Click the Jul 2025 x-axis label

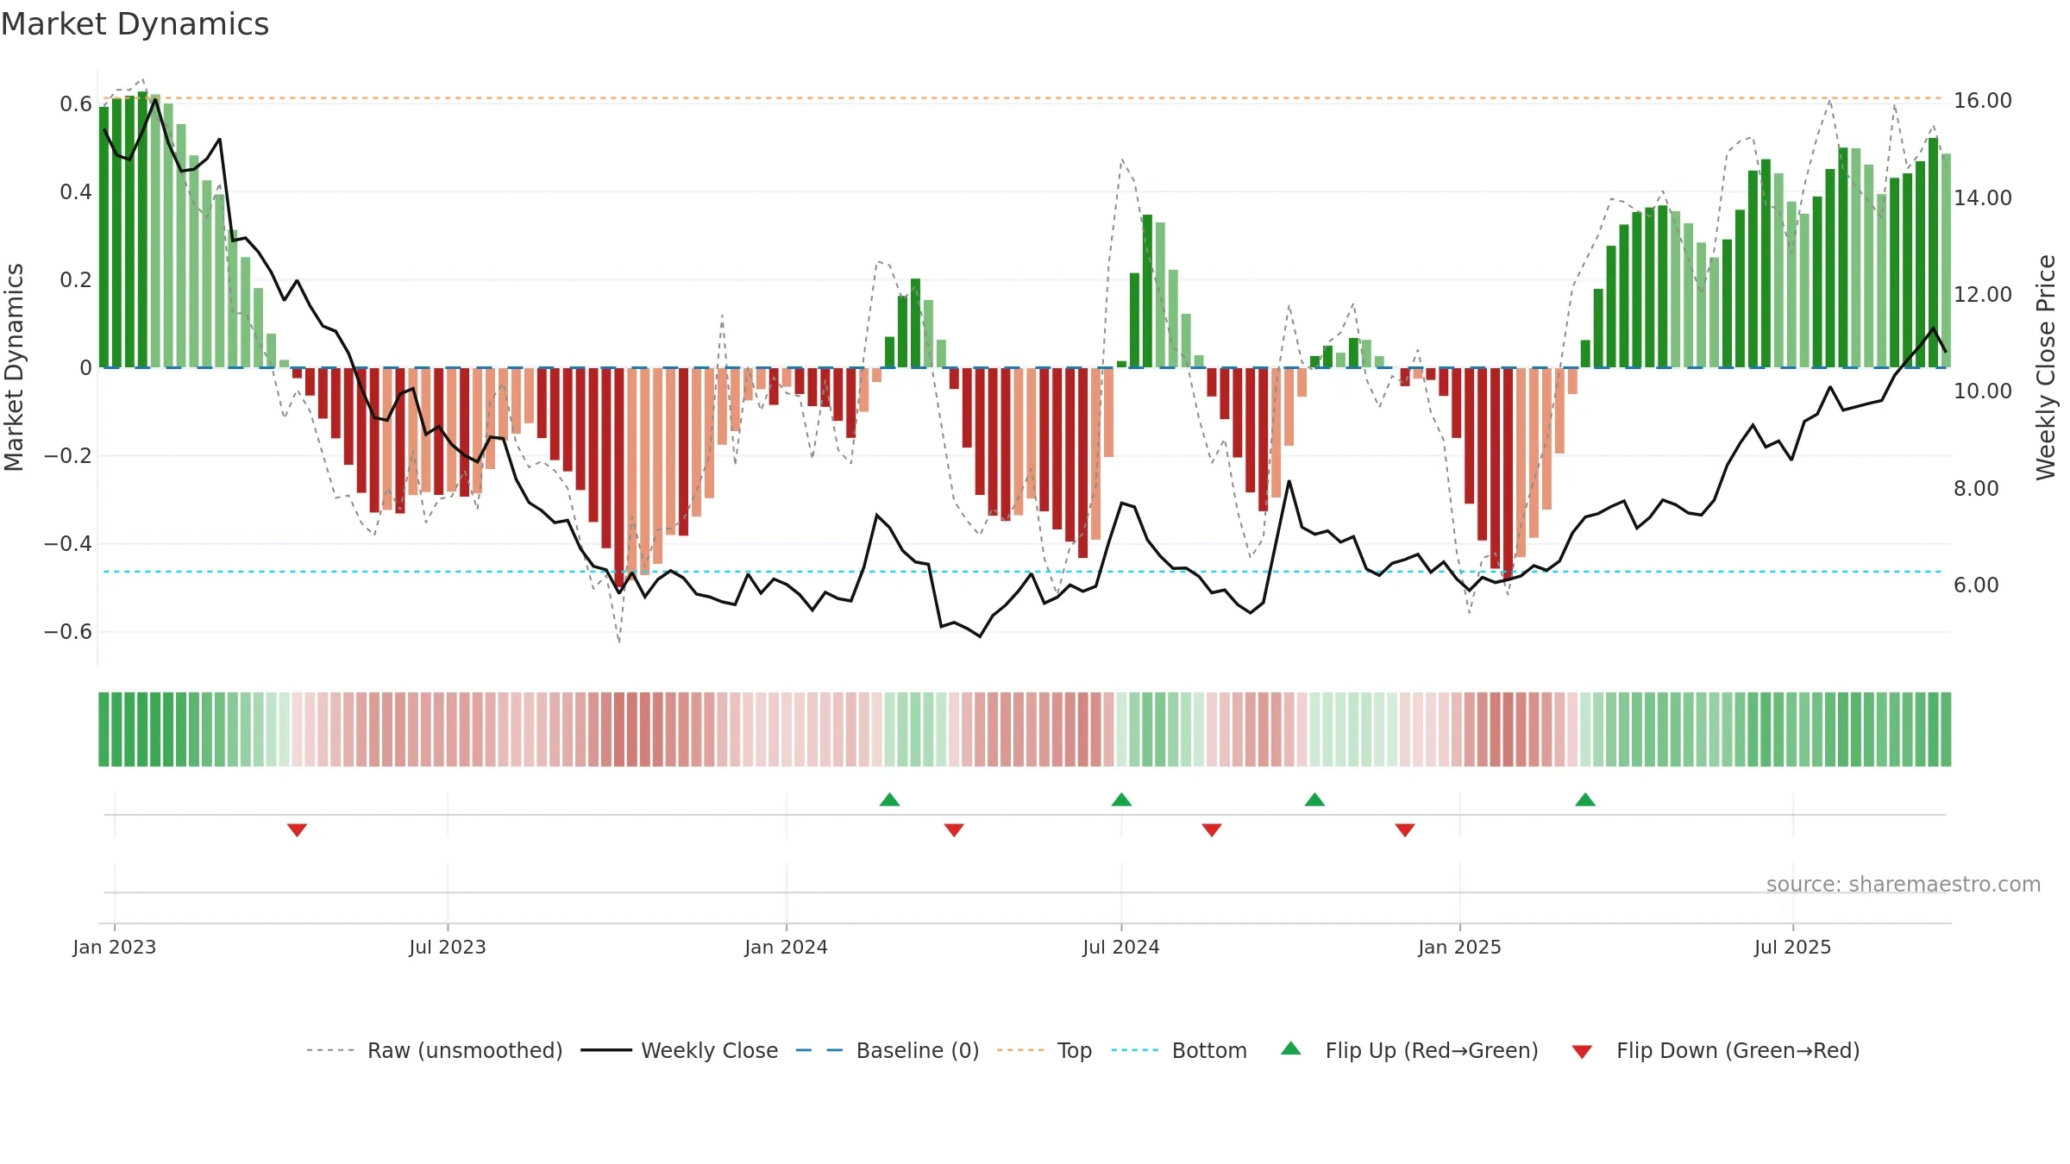tap(1793, 948)
